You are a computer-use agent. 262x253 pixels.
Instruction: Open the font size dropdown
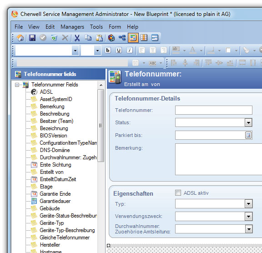click(97, 51)
